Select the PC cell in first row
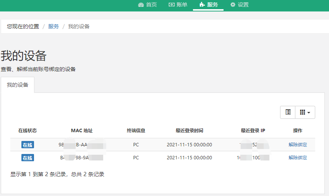 (x=136, y=145)
